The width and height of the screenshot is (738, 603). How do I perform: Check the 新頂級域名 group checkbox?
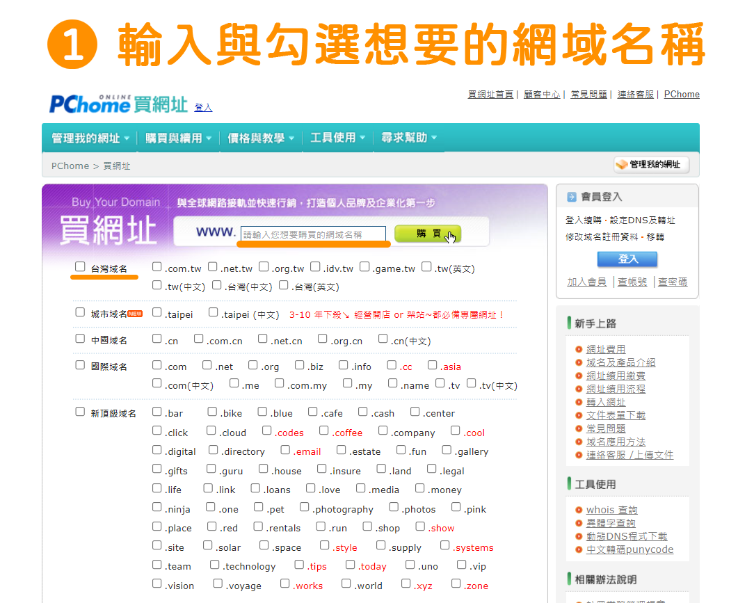pyautogui.click(x=80, y=412)
